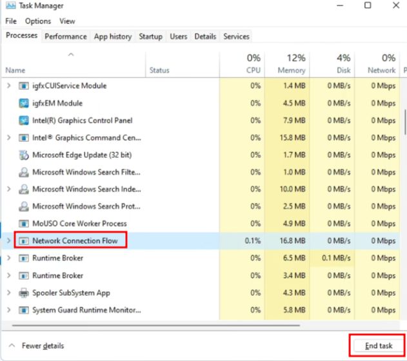Click the MoUSO Core Worker Process icon

point(24,224)
